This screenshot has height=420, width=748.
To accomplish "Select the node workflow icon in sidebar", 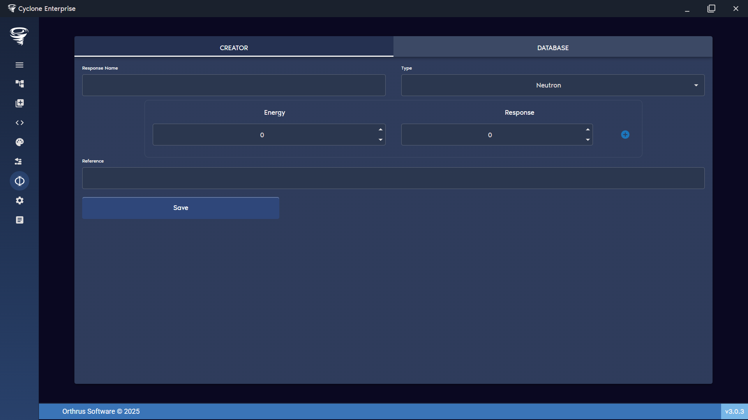I will tap(19, 84).
